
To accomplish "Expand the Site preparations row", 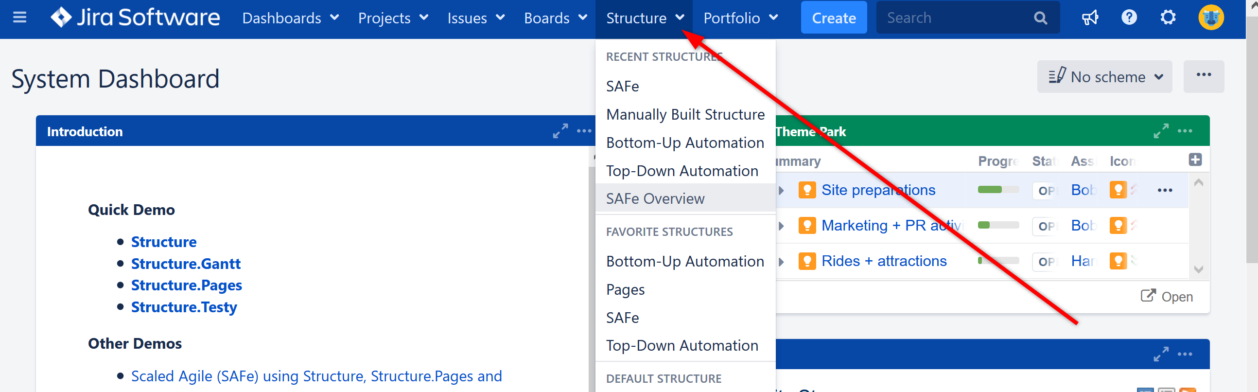I will point(781,190).
